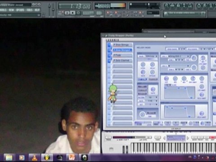This screenshot has width=216, height=162.
Task: Click the pitch bend wheel left of Purity keyboard
Action: (124, 149)
